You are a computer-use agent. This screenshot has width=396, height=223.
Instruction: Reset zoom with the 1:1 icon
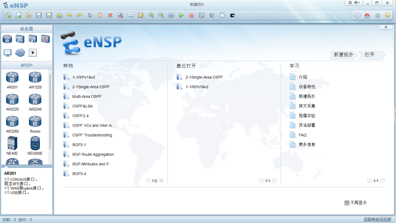point(171,15)
